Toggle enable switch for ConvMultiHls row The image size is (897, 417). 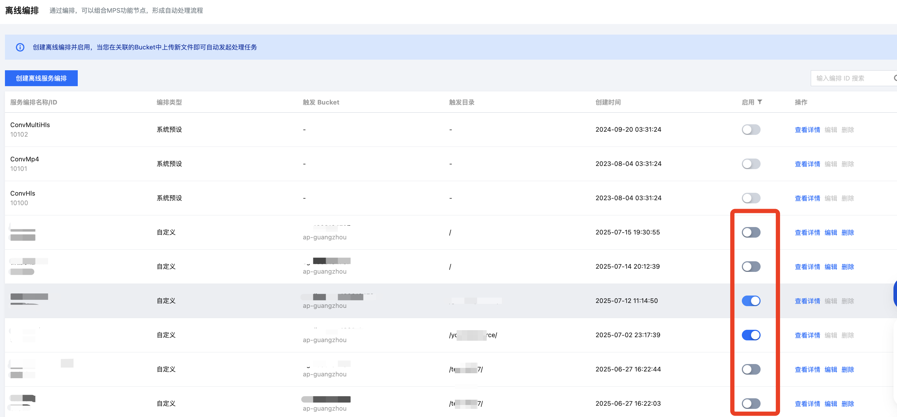[x=751, y=130]
